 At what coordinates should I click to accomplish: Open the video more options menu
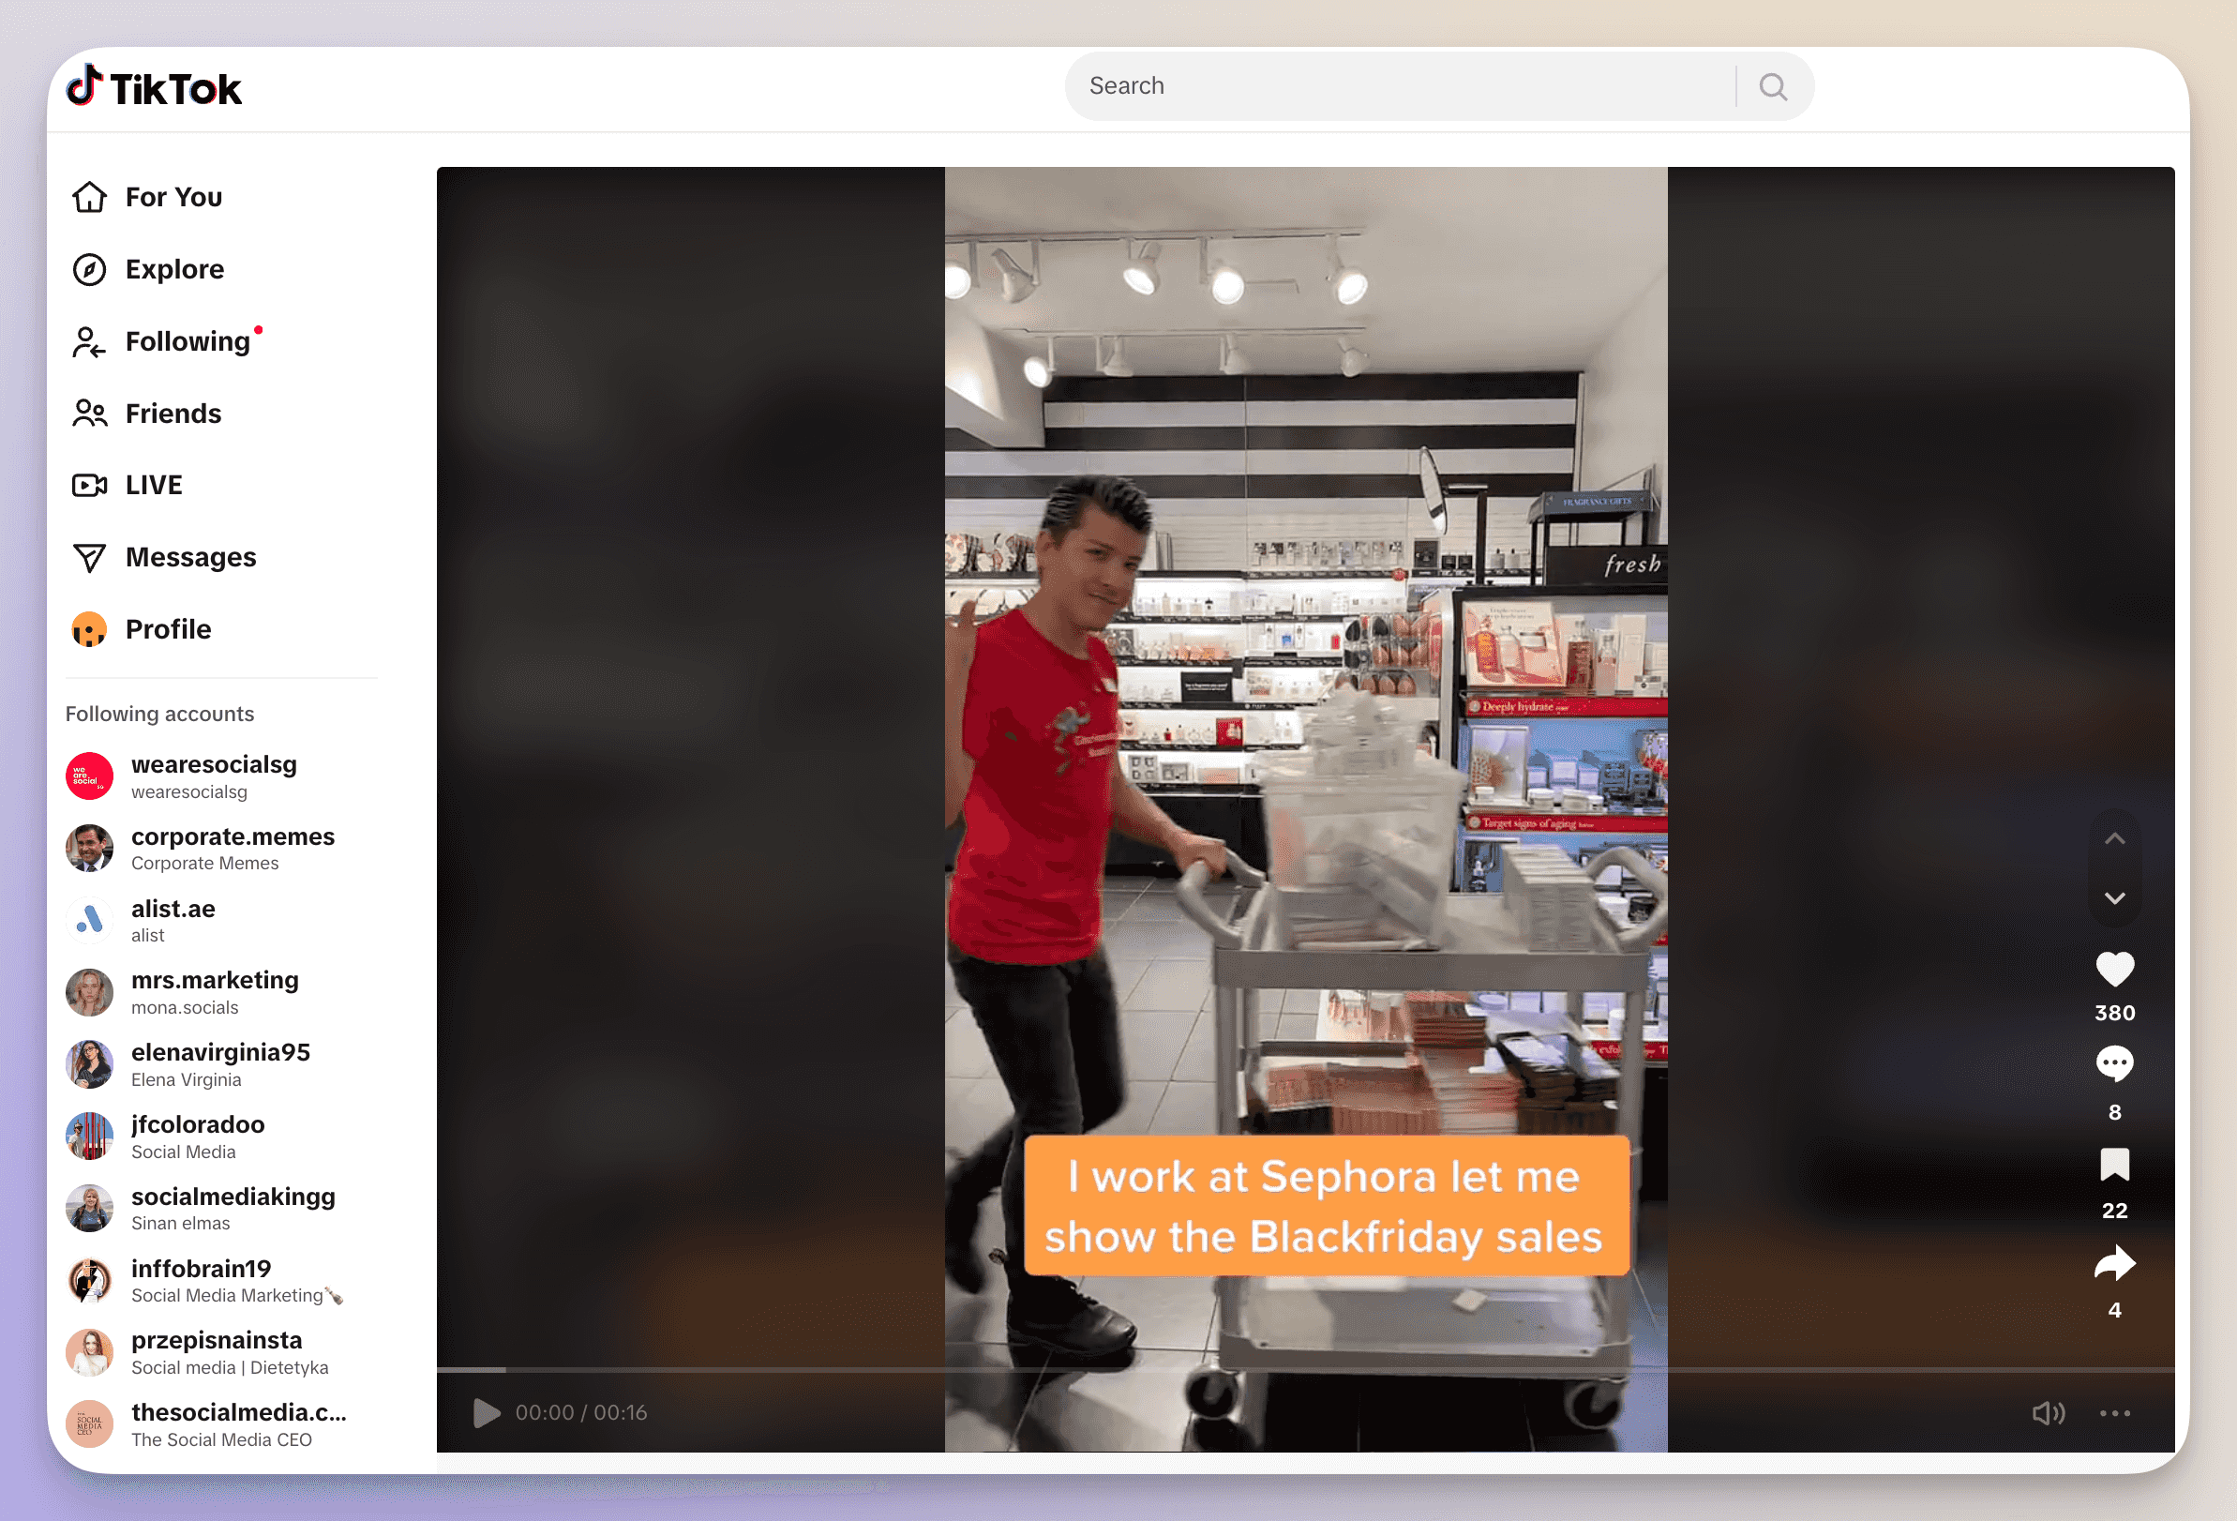pyautogui.click(x=2115, y=1413)
